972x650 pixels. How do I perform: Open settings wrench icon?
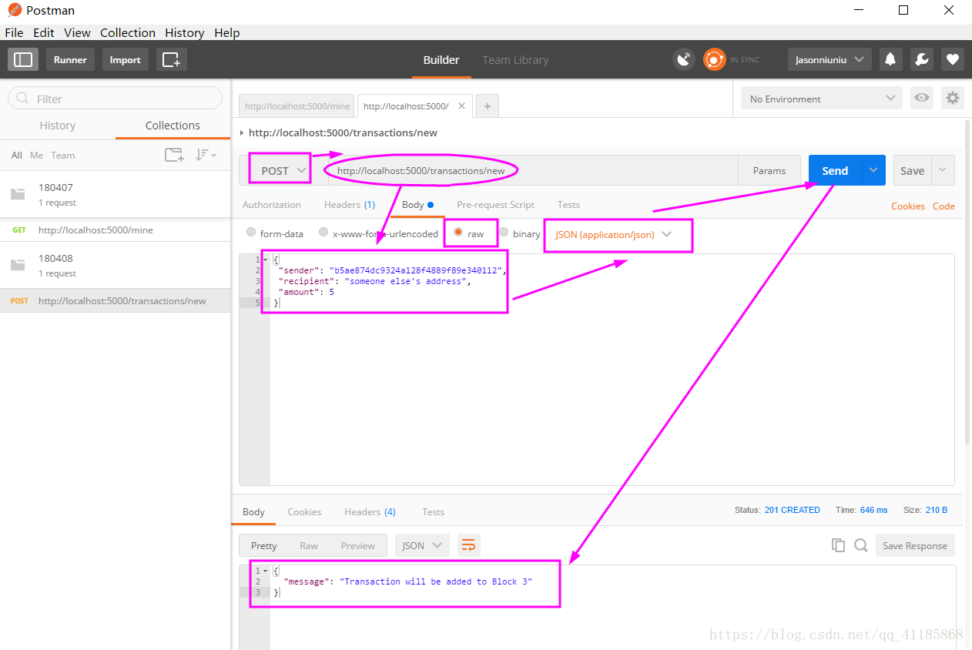[921, 59]
